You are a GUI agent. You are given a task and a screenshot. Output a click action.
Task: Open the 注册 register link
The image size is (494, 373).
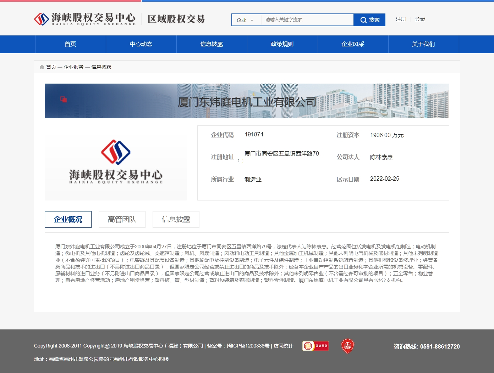click(401, 19)
